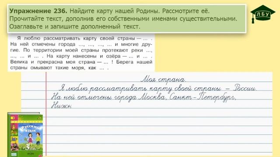
Task: Click the ЛБУ graduation cap logo
Action: click(x=262, y=14)
